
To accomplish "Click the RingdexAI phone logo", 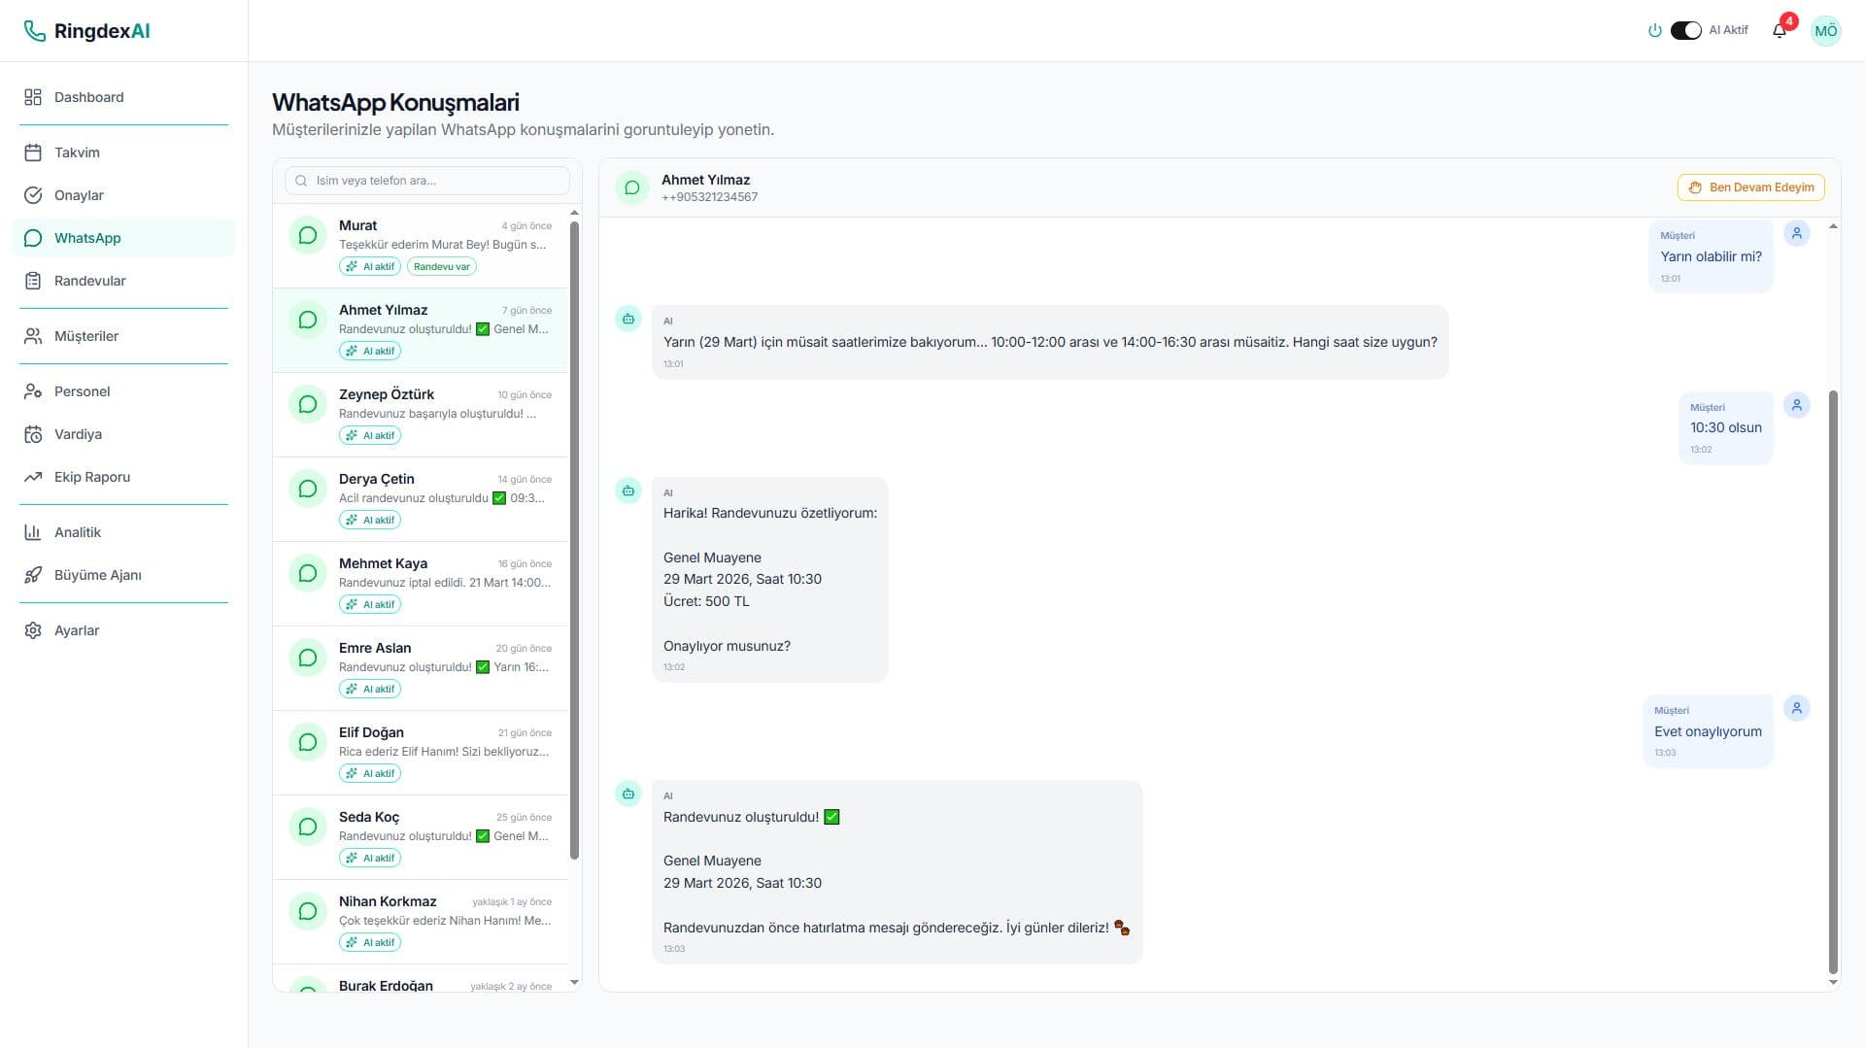I will [x=34, y=31].
